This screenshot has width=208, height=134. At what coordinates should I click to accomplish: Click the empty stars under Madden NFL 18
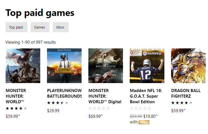pyautogui.click(x=140, y=108)
